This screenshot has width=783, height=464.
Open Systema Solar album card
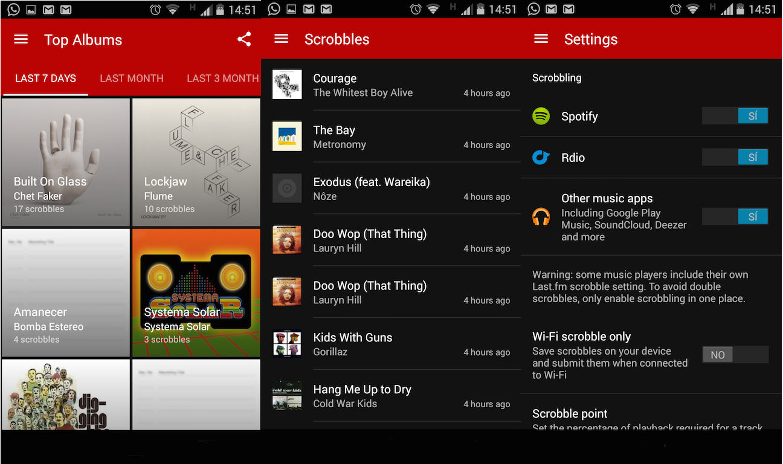click(196, 293)
